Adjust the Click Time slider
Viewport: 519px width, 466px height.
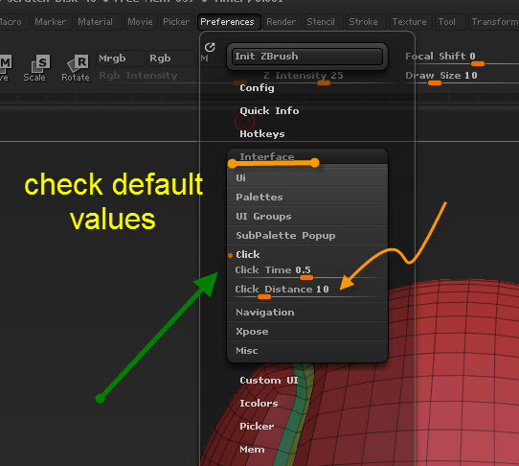point(306,272)
